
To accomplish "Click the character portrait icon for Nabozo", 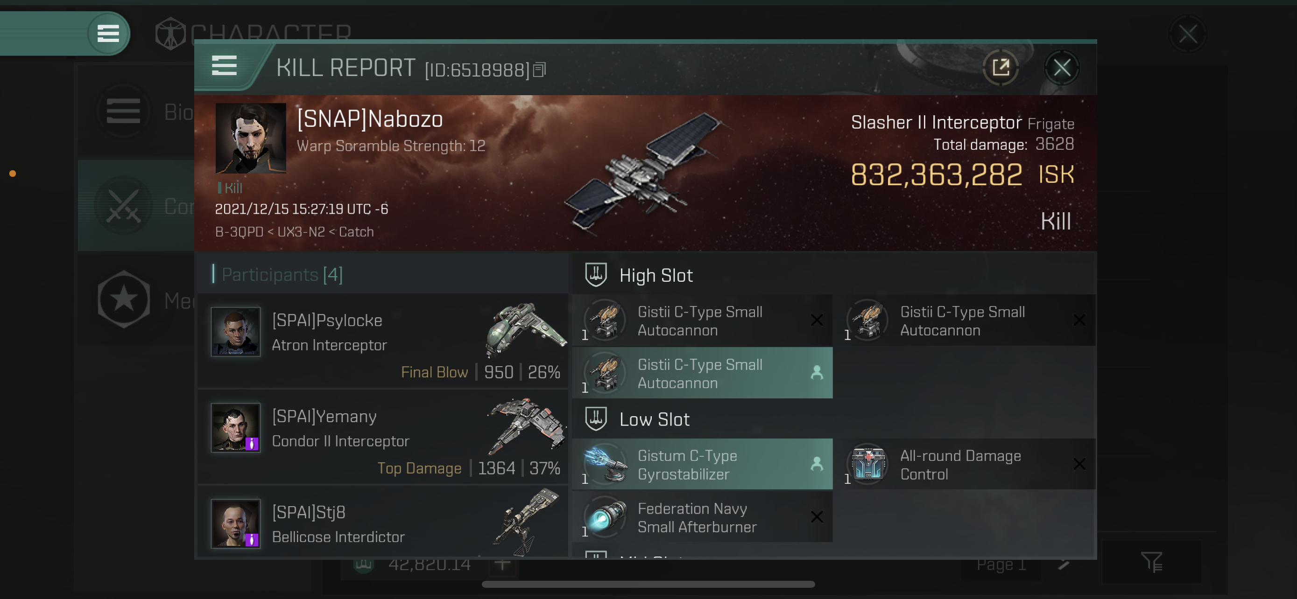I will coord(250,137).
